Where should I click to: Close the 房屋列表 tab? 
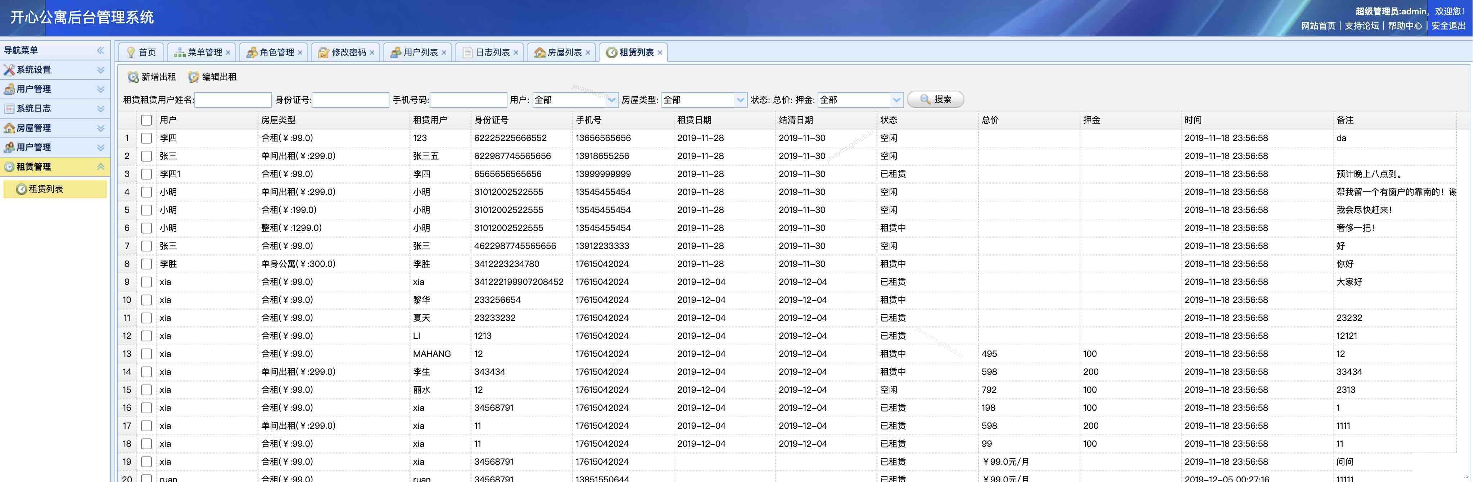tap(588, 53)
